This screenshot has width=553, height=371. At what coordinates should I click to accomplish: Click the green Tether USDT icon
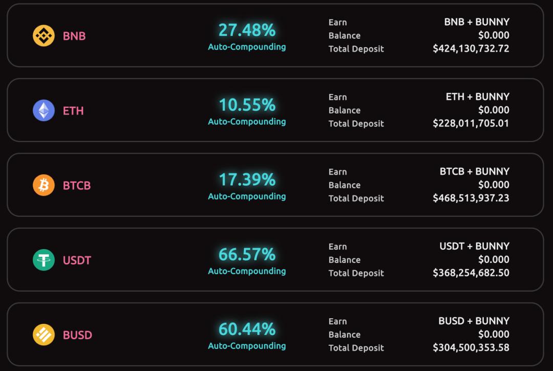click(44, 260)
